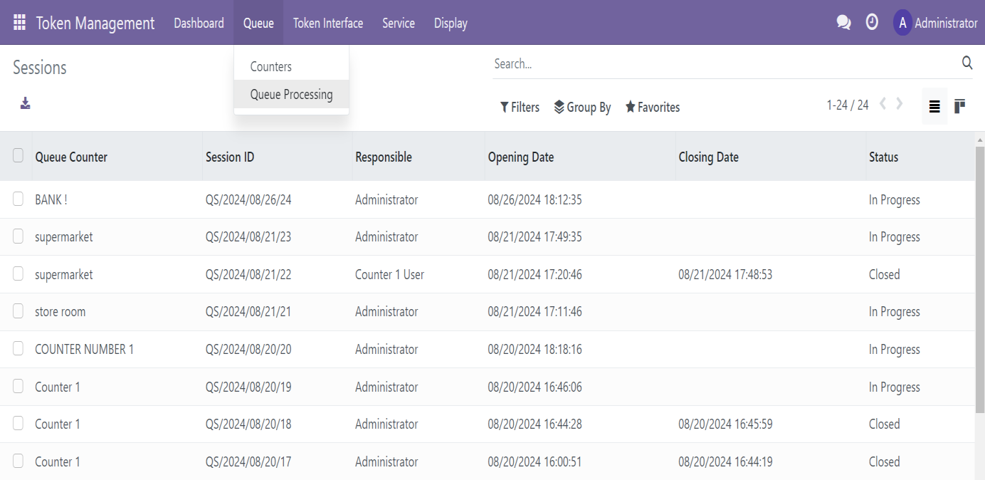Open the Favorites dropdown
The height and width of the screenshot is (480, 985).
pyautogui.click(x=652, y=108)
